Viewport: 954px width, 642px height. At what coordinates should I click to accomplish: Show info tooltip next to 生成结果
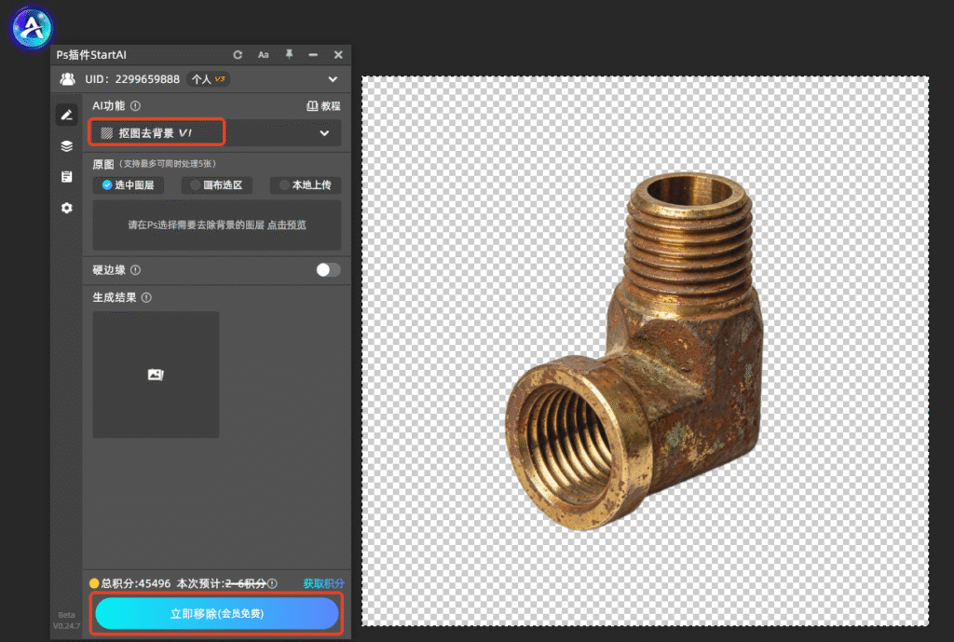pos(146,297)
